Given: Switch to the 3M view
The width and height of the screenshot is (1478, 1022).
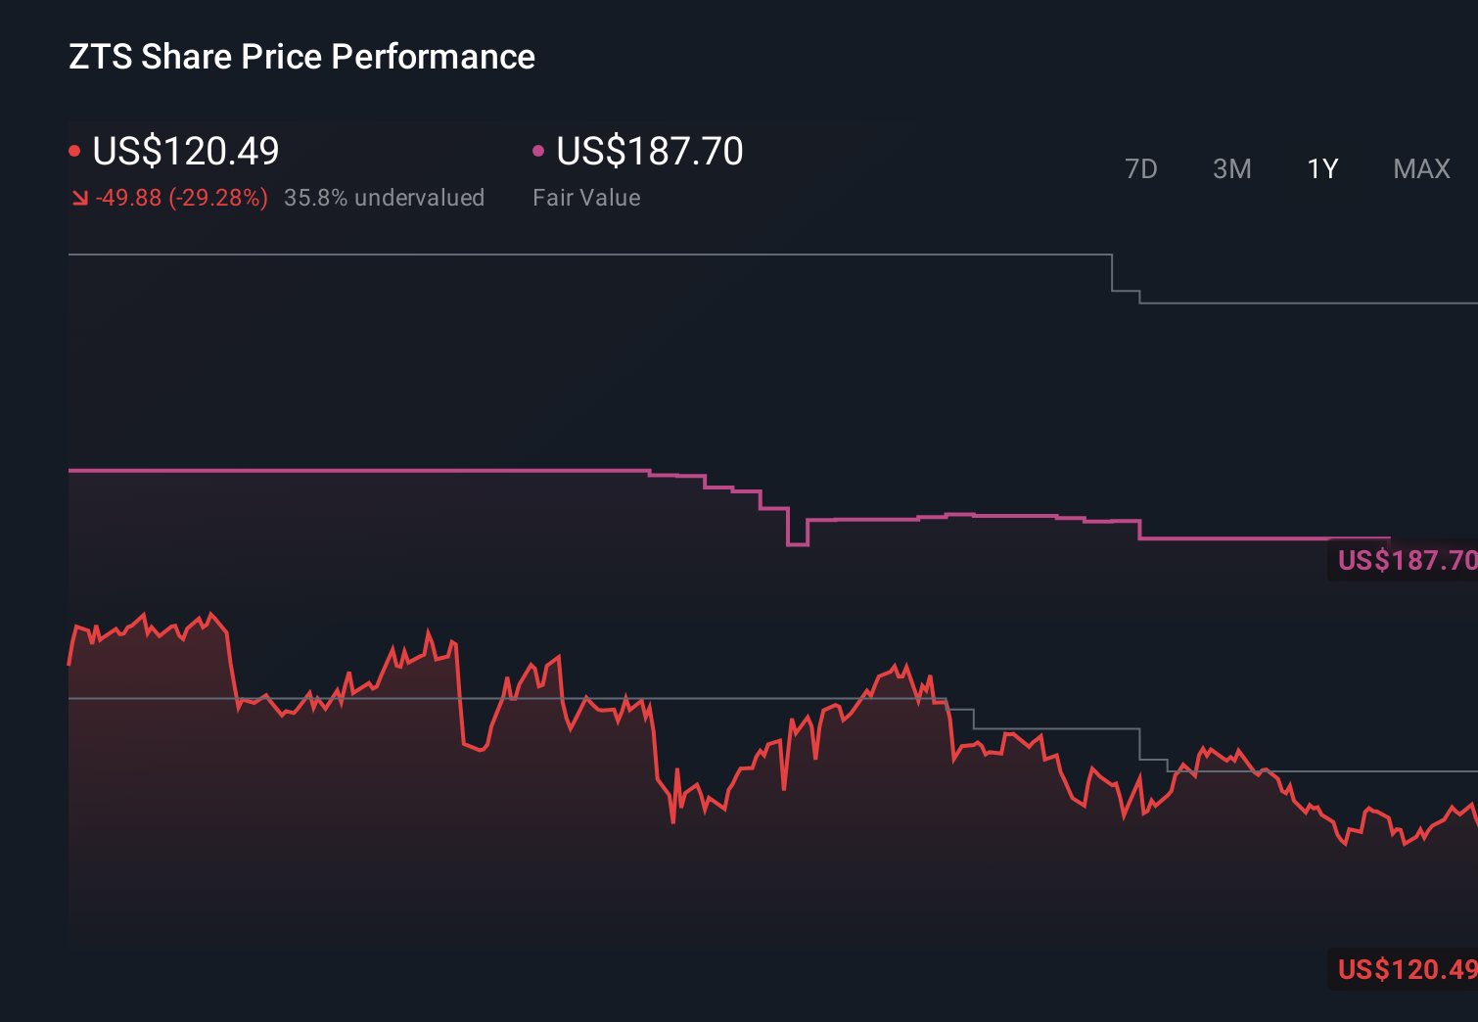Looking at the screenshot, I should coord(1231,168).
